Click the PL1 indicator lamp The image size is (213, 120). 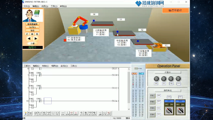pyautogui.click(x=156, y=79)
